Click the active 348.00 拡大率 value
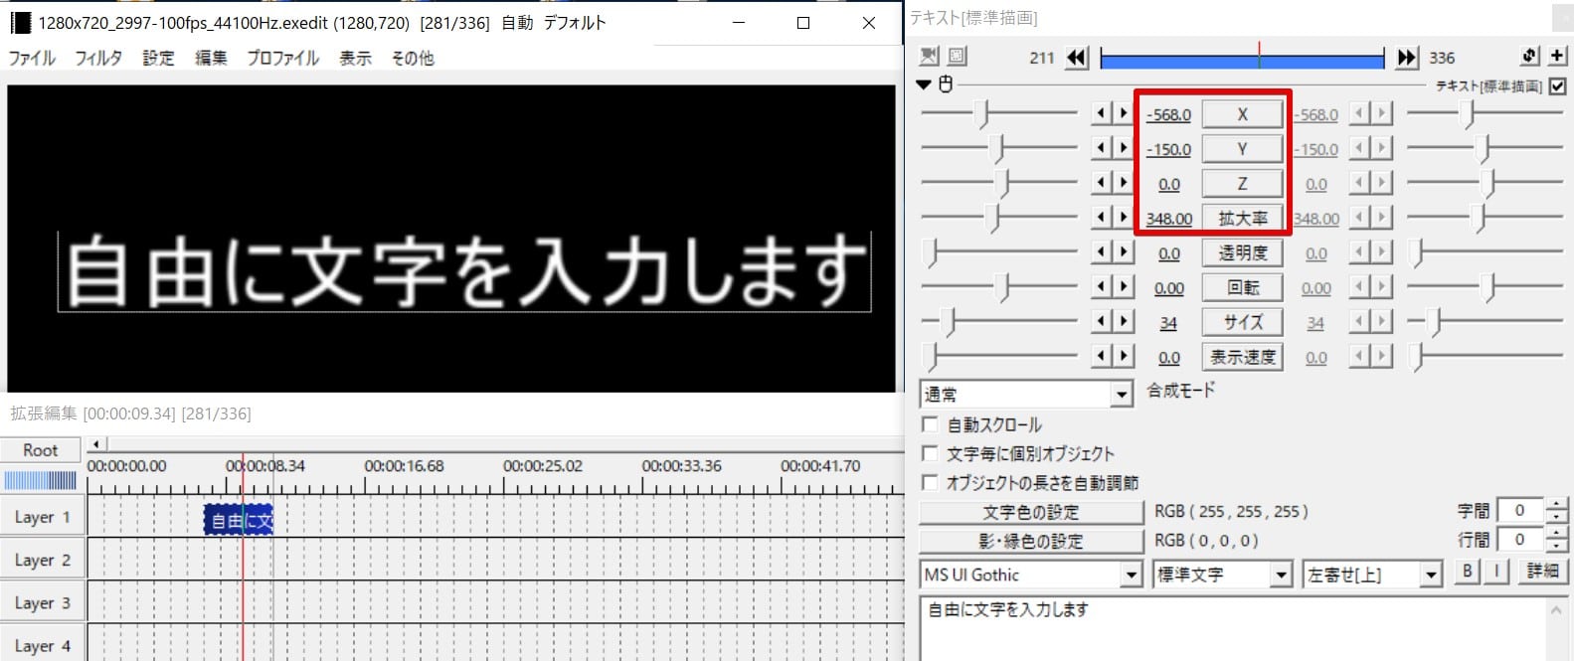This screenshot has height=661, width=1574. 1169,219
